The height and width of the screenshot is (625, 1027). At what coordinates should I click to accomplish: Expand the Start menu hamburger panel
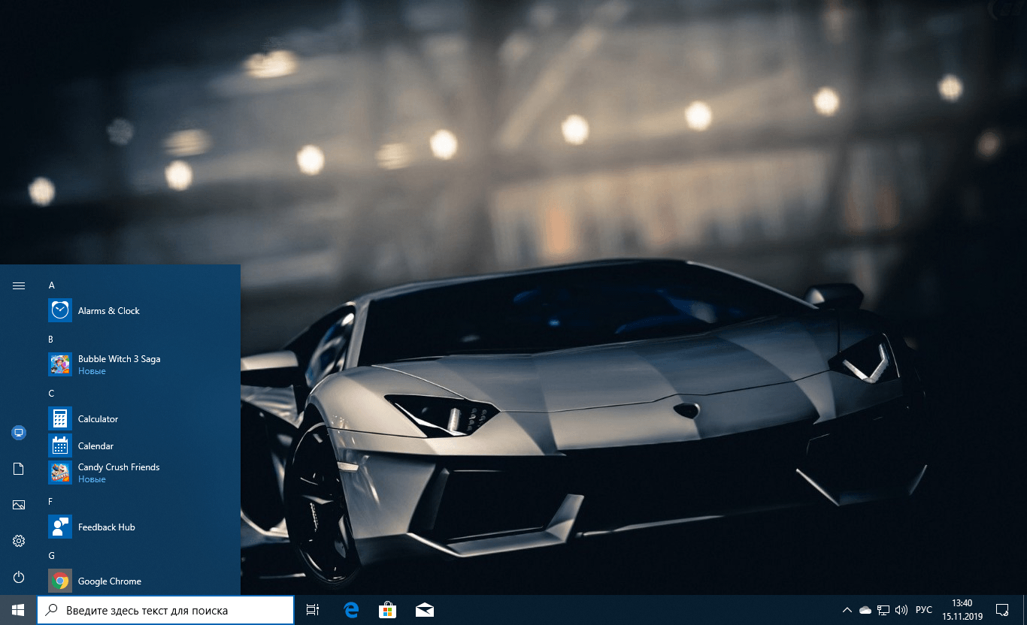19,285
